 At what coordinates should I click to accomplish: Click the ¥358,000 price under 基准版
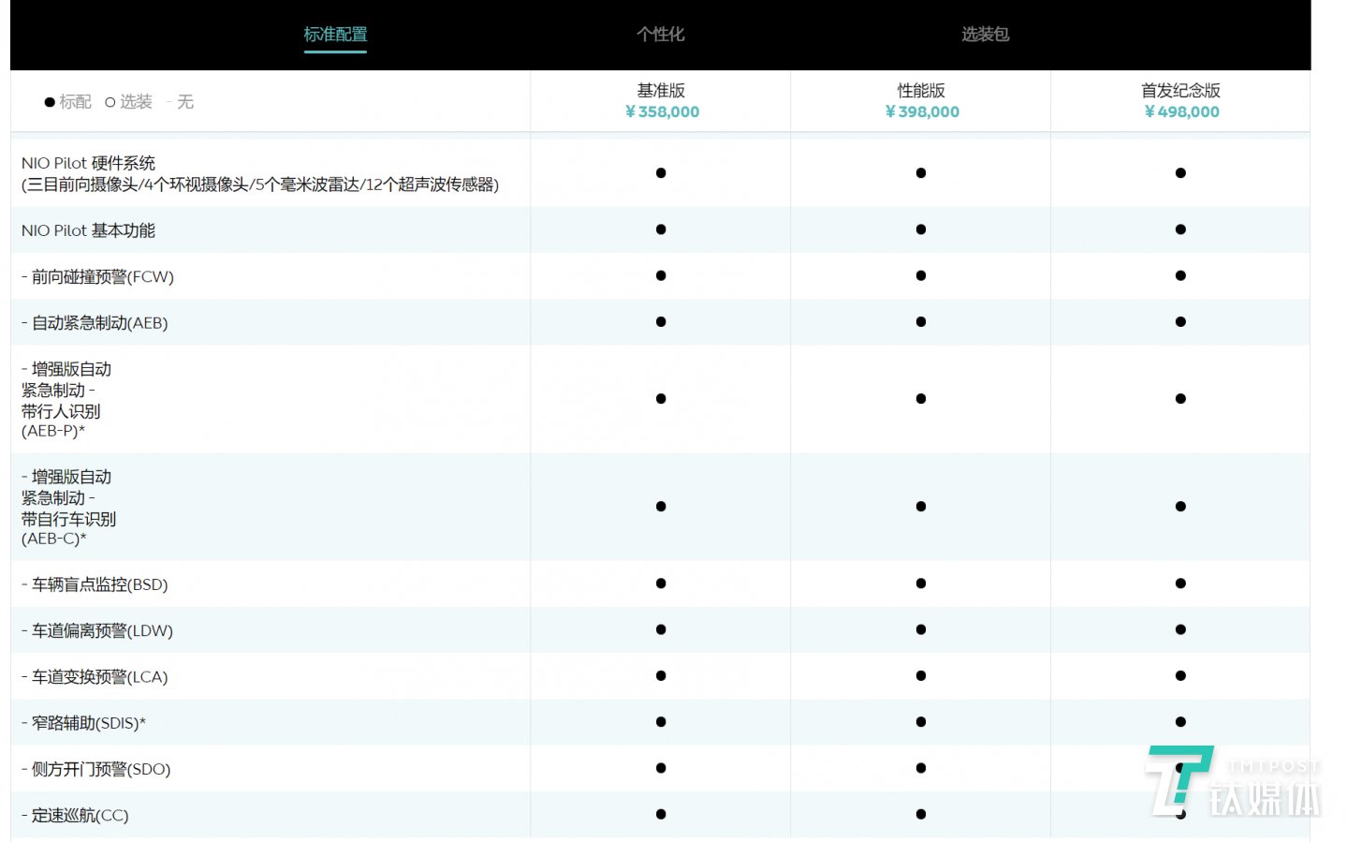point(662,112)
